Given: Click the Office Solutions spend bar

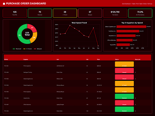Looking at the screenshot, I should point(125,40).
